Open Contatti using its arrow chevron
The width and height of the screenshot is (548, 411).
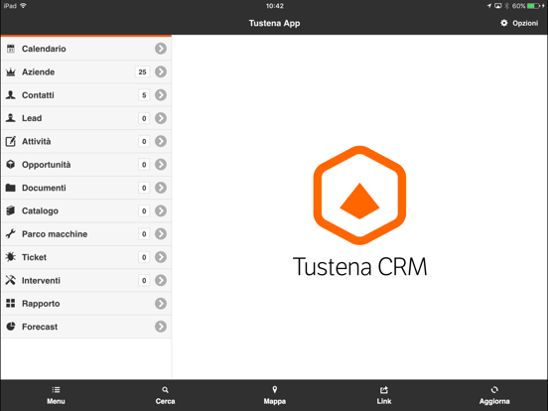coord(161,95)
